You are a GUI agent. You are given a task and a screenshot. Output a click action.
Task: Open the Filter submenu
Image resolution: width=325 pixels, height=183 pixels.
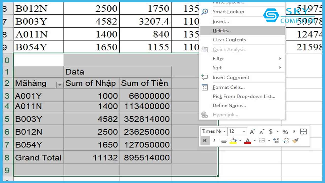coord(242,59)
